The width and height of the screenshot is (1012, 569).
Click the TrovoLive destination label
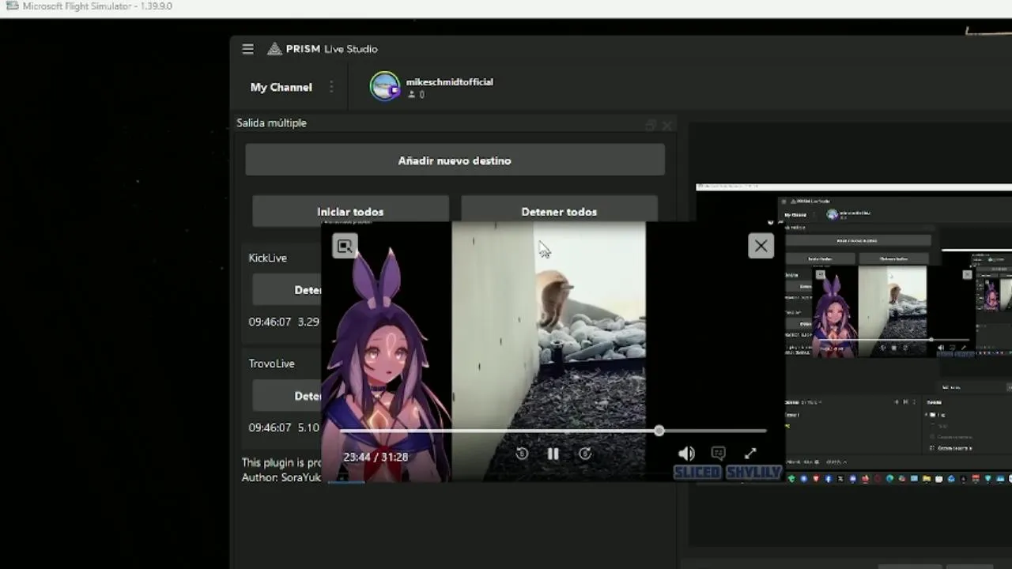click(272, 364)
